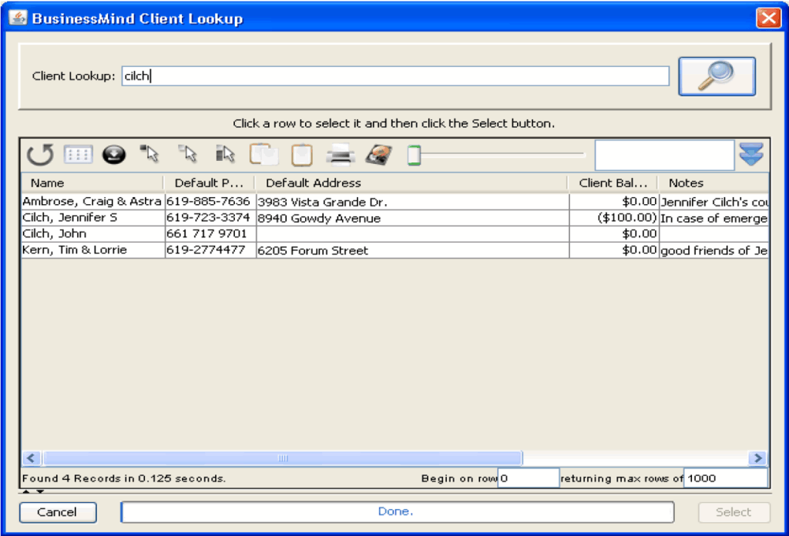Viewport: 789px width, 536px height.
Task: Click the printer icon
Action: pos(341,154)
